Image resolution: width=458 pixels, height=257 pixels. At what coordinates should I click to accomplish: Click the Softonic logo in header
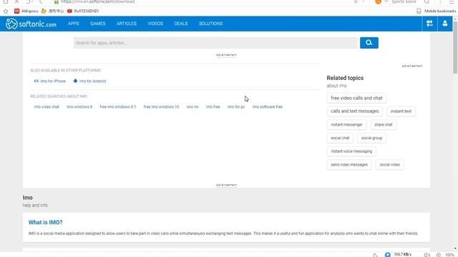pos(31,24)
